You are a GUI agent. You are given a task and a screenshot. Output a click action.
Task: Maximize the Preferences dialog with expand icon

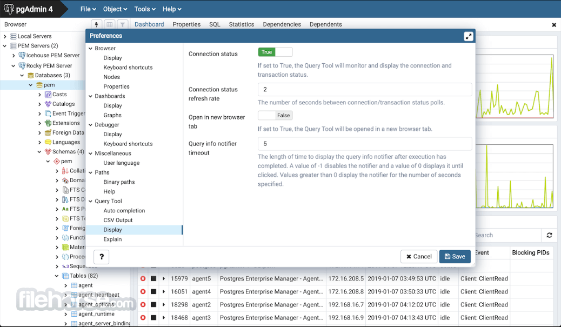click(x=469, y=36)
